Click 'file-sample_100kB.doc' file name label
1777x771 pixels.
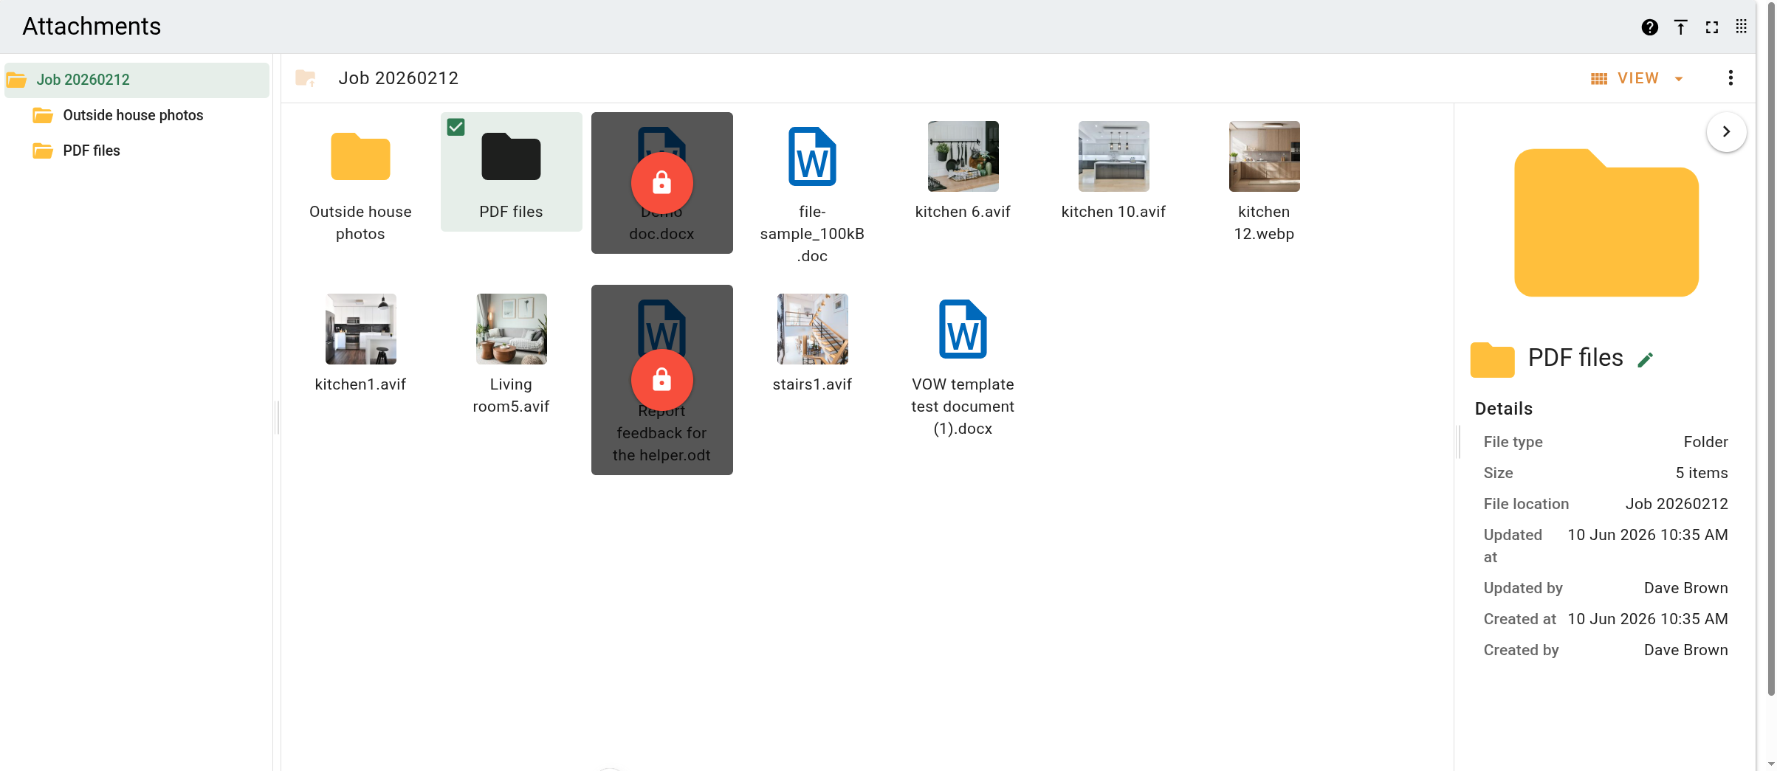pos(812,234)
